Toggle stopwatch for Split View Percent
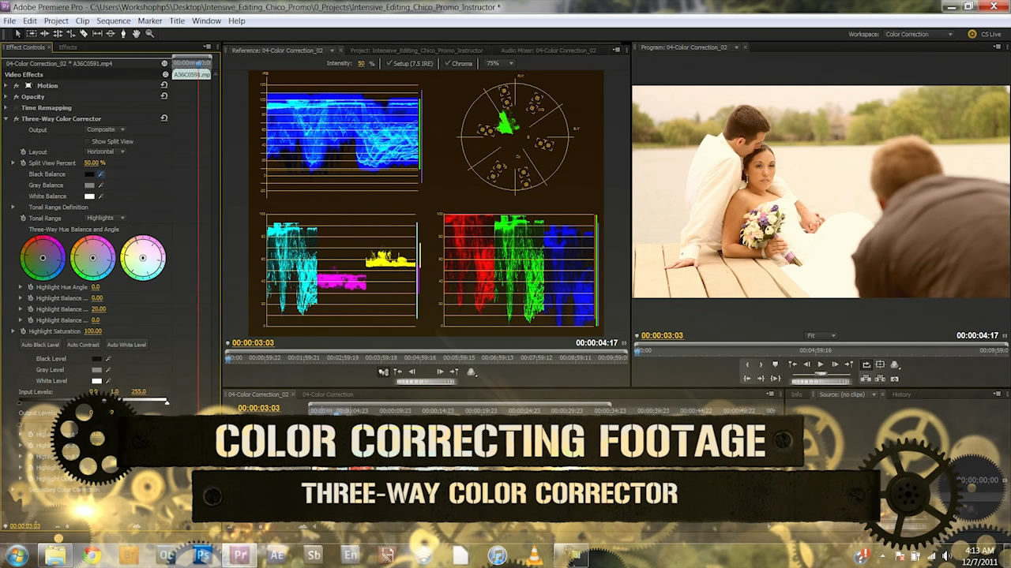The width and height of the screenshot is (1011, 568). (22, 163)
